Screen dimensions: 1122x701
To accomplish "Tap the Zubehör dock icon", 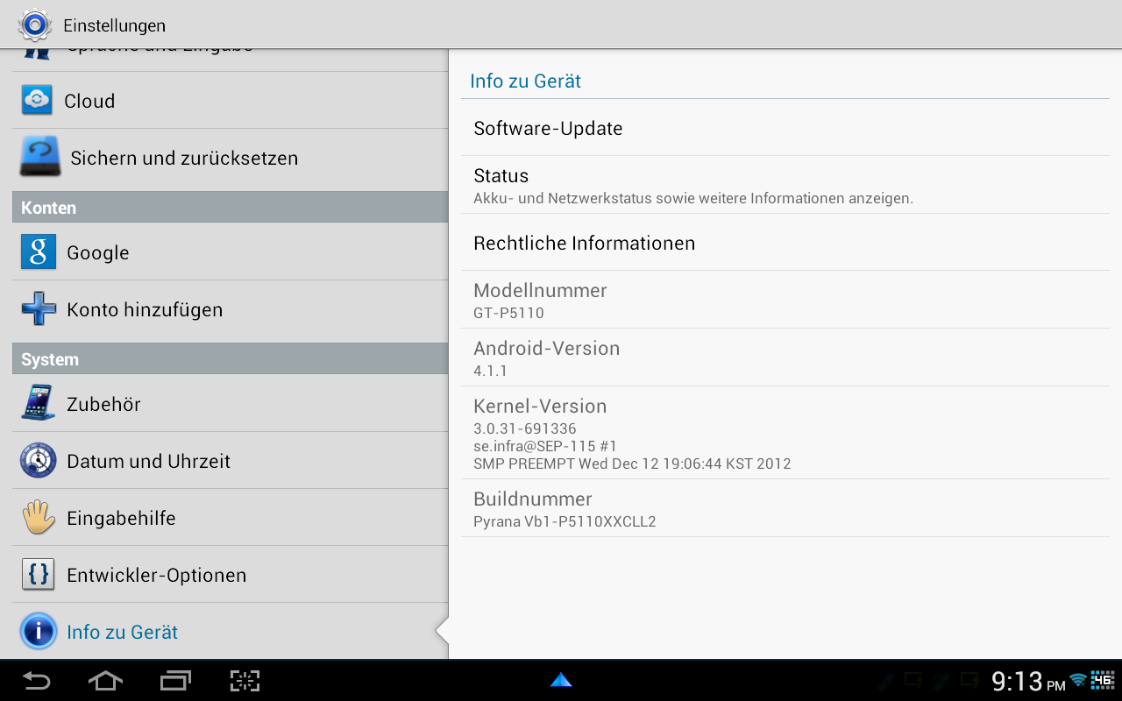I will tap(38, 404).
